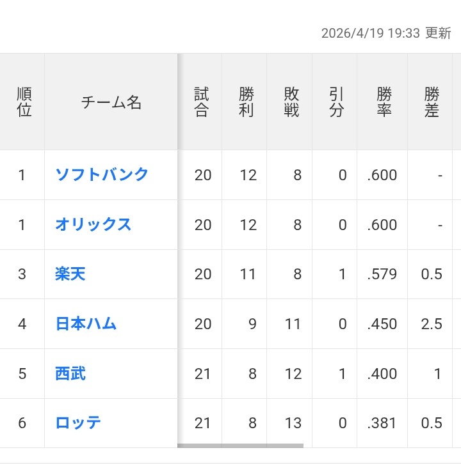Go to the 日本ハム team page

(86, 324)
